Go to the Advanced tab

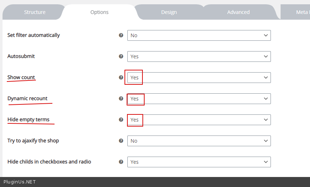point(238,12)
